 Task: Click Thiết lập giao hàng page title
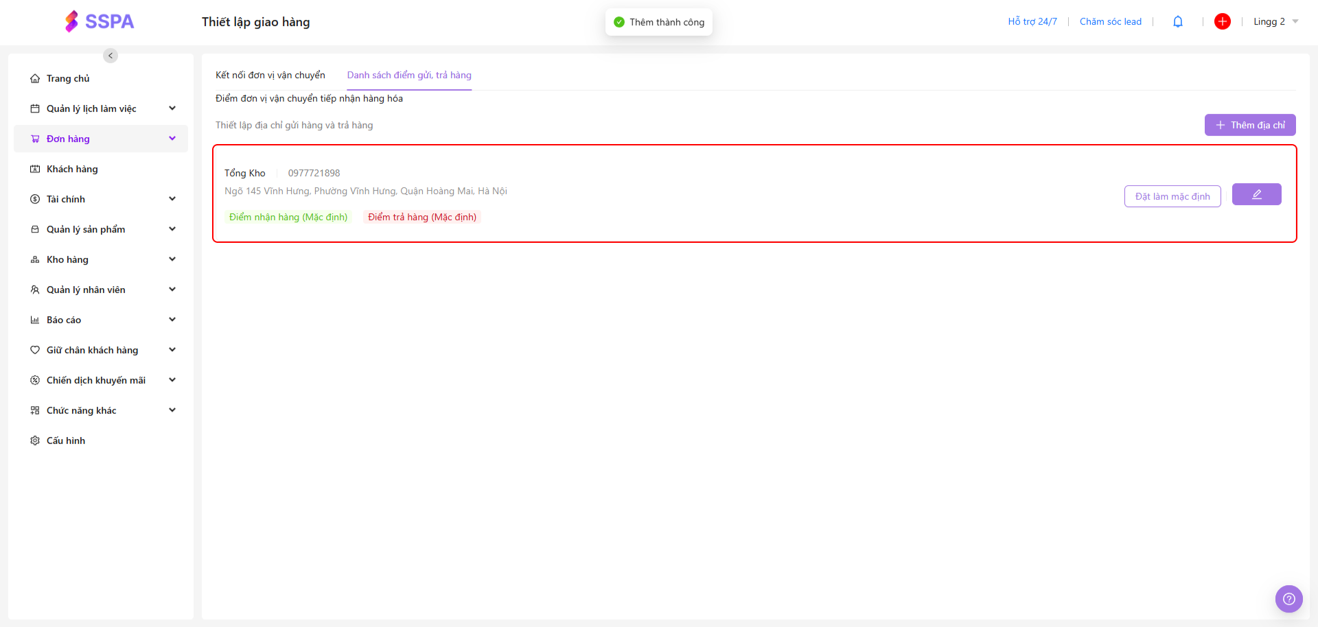(x=256, y=22)
